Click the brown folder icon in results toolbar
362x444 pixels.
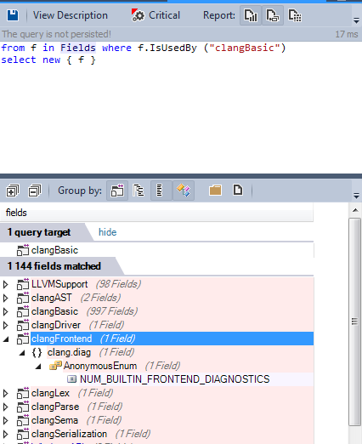click(x=215, y=191)
